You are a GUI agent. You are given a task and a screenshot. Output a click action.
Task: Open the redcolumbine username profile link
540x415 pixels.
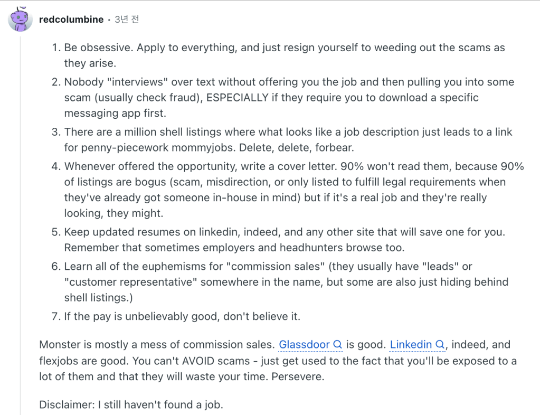pyautogui.click(x=71, y=20)
